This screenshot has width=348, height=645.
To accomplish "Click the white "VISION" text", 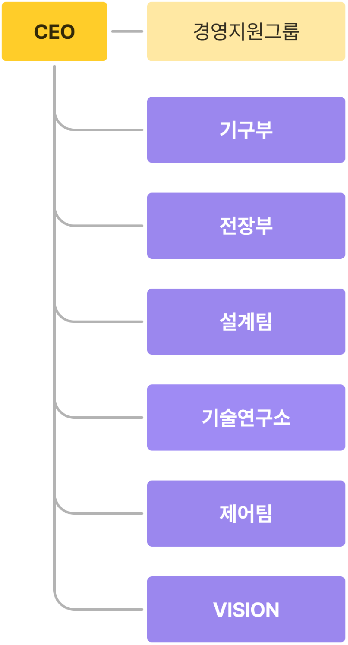I will 246,610.
